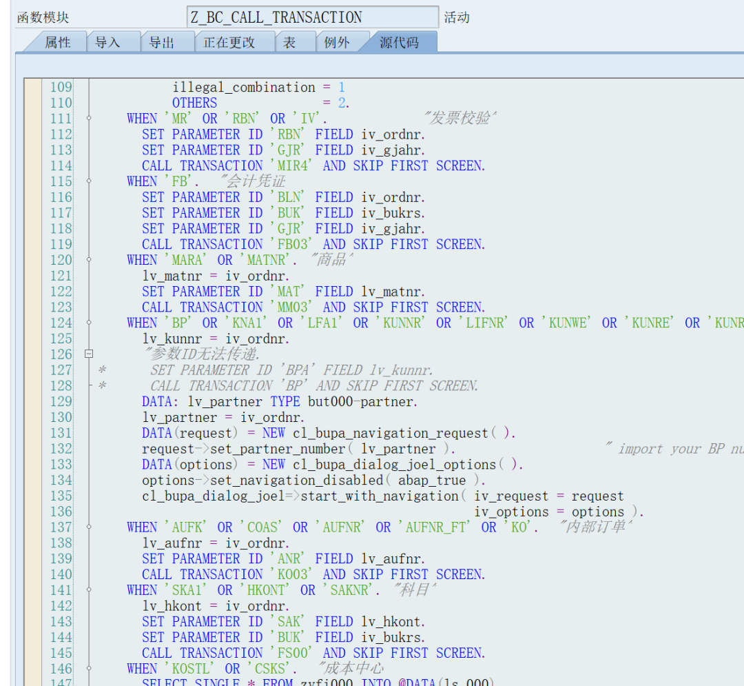Click the 'LIFNR' literal on line 124
Image resolution: width=744 pixels, height=686 pixels.
pyautogui.click(x=484, y=323)
